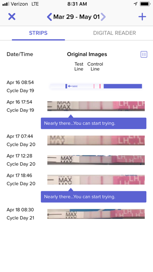153x272 pixels.
Task: Add a new test strip with plus icon
Action: point(142,17)
